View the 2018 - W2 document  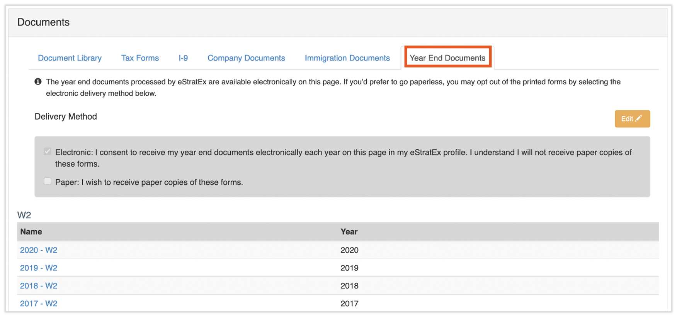[39, 286]
